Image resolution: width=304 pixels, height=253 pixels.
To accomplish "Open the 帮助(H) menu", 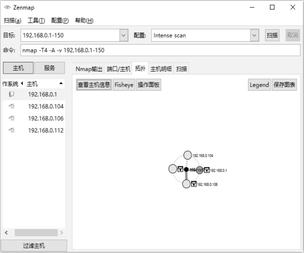I will (x=84, y=20).
